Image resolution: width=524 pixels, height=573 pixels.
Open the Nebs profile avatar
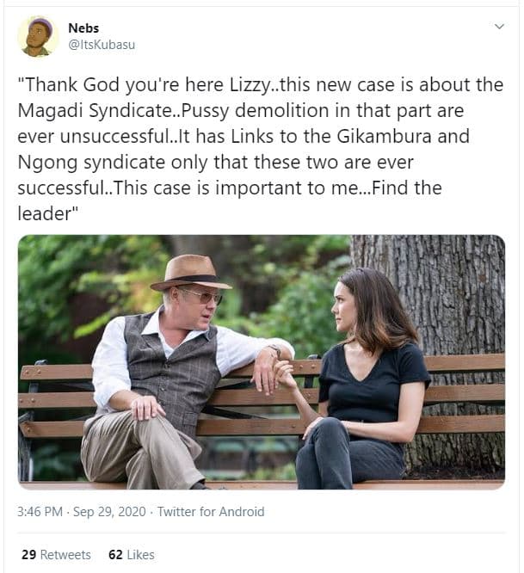pos(38,37)
